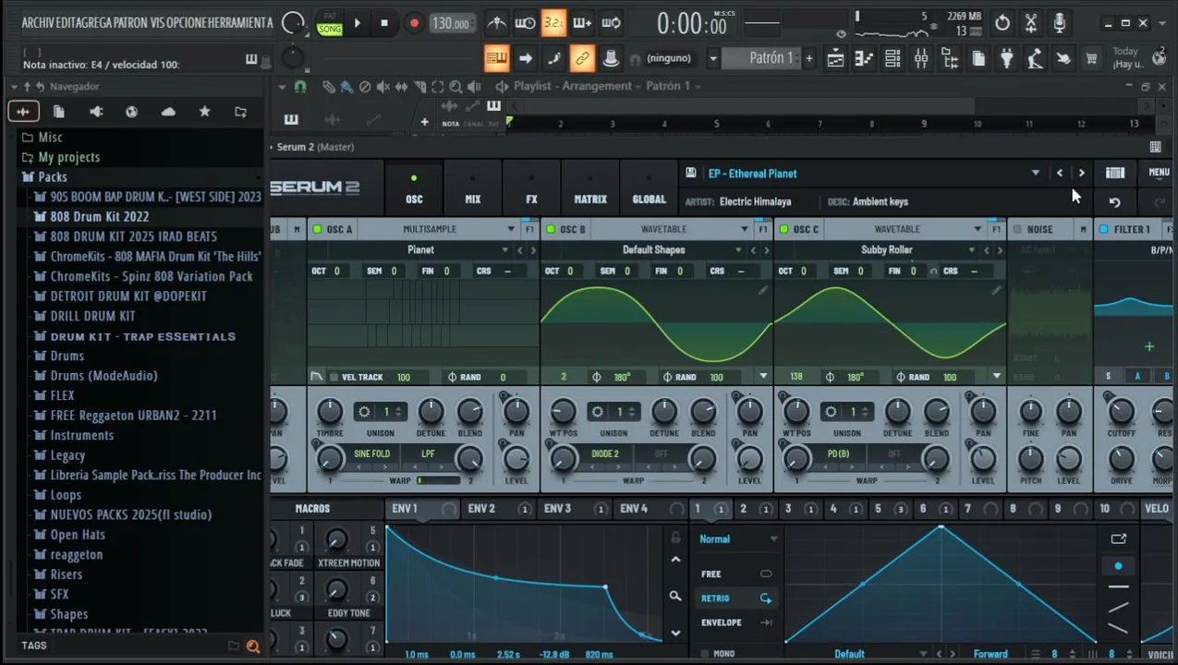Click OSC B WT POS knob
The height and width of the screenshot is (665, 1178).
point(563,412)
